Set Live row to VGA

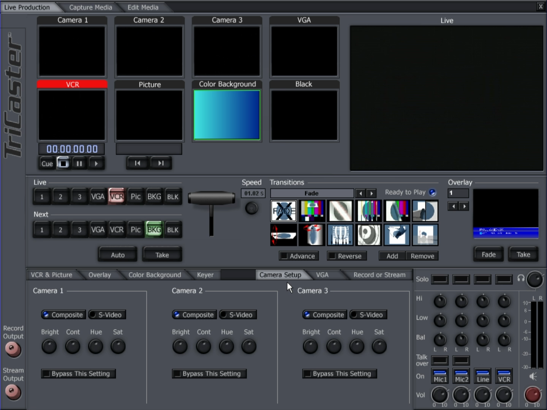pos(98,197)
